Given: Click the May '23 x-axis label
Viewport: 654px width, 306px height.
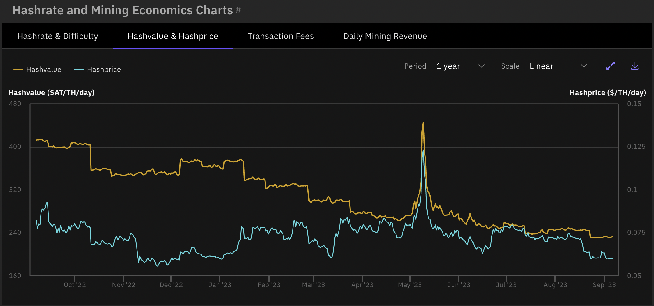Looking at the screenshot, I should coord(410,285).
